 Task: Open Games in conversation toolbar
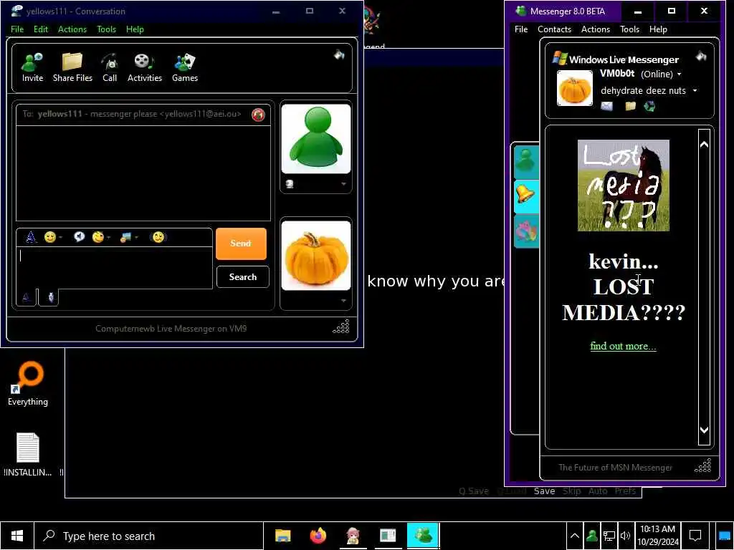click(x=185, y=68)
